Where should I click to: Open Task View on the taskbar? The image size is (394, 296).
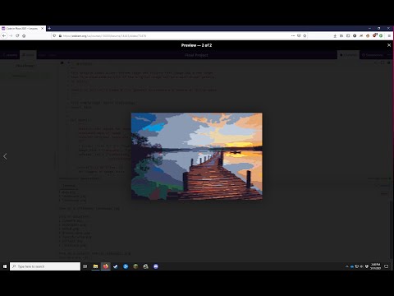[85, 266]
